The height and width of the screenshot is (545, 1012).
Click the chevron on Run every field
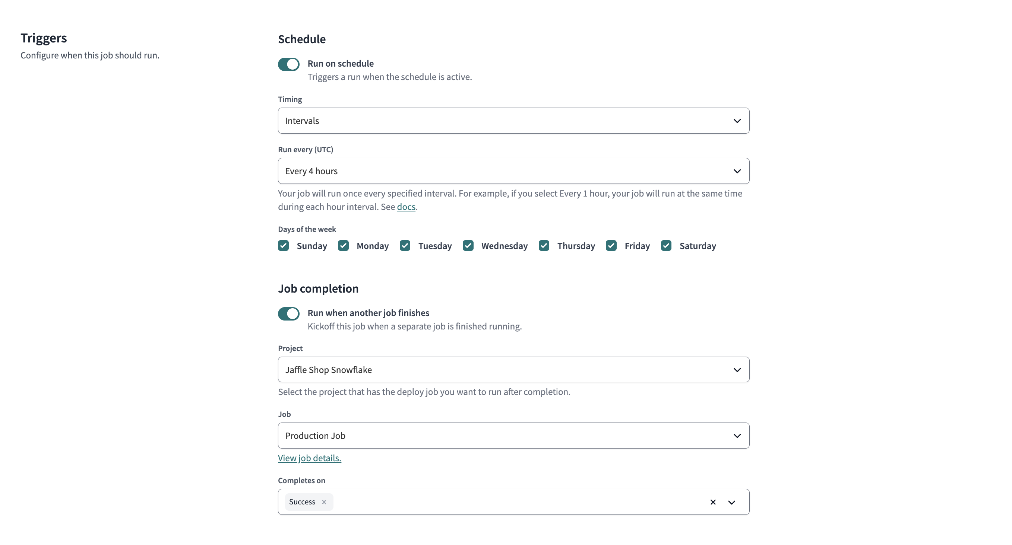pos(736,170)
